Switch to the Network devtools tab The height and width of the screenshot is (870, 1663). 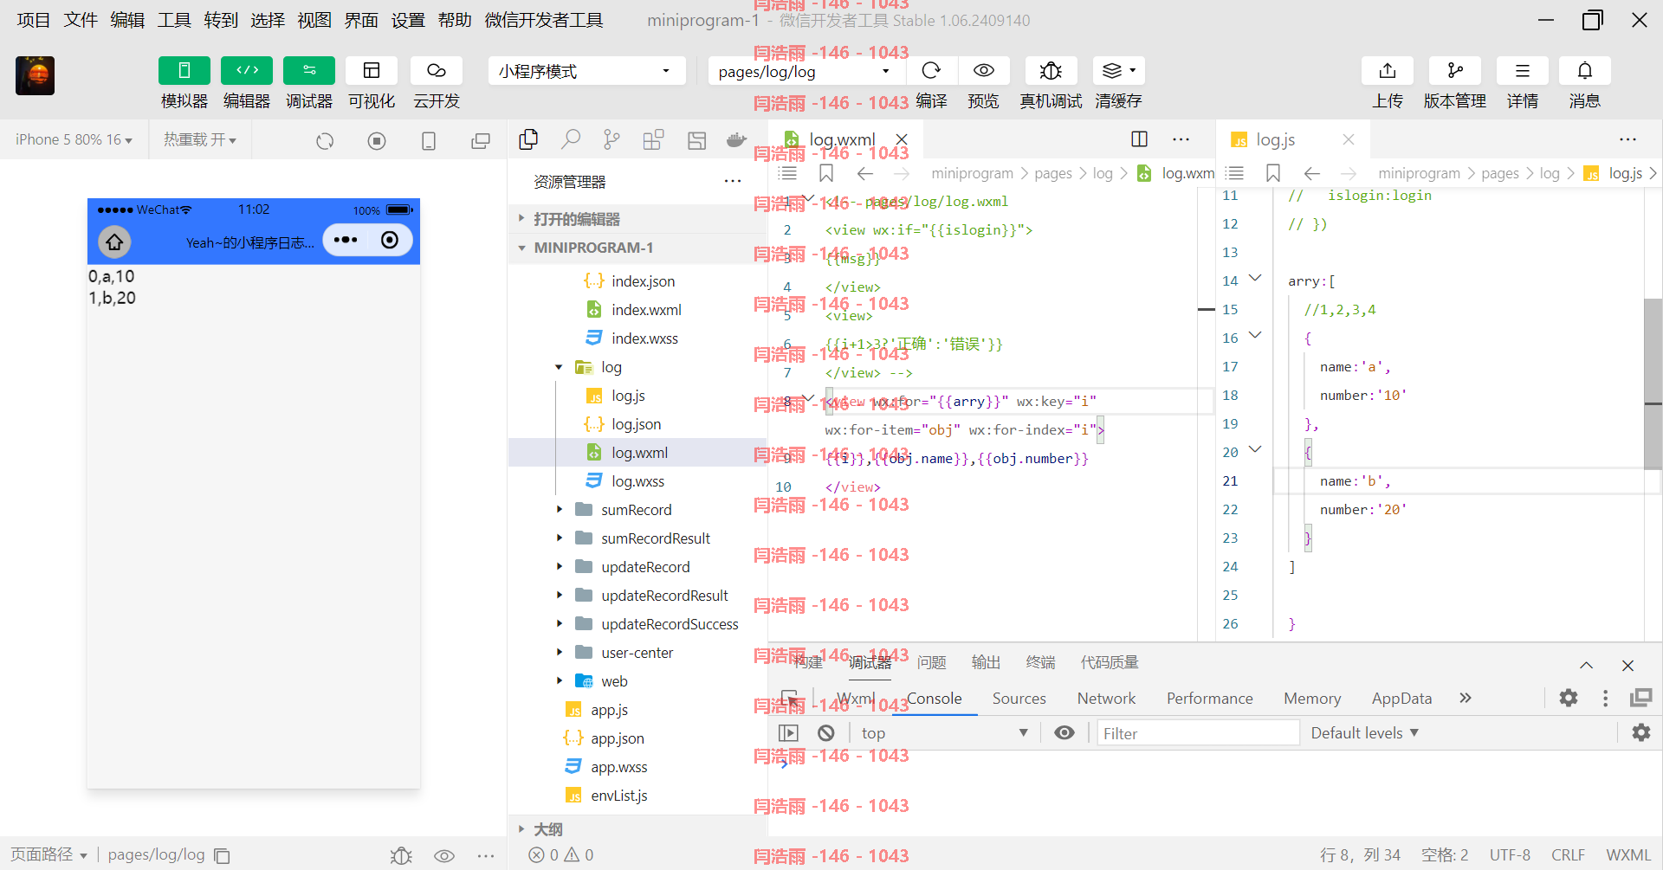pyautogui.click(x=1106, y=699)
